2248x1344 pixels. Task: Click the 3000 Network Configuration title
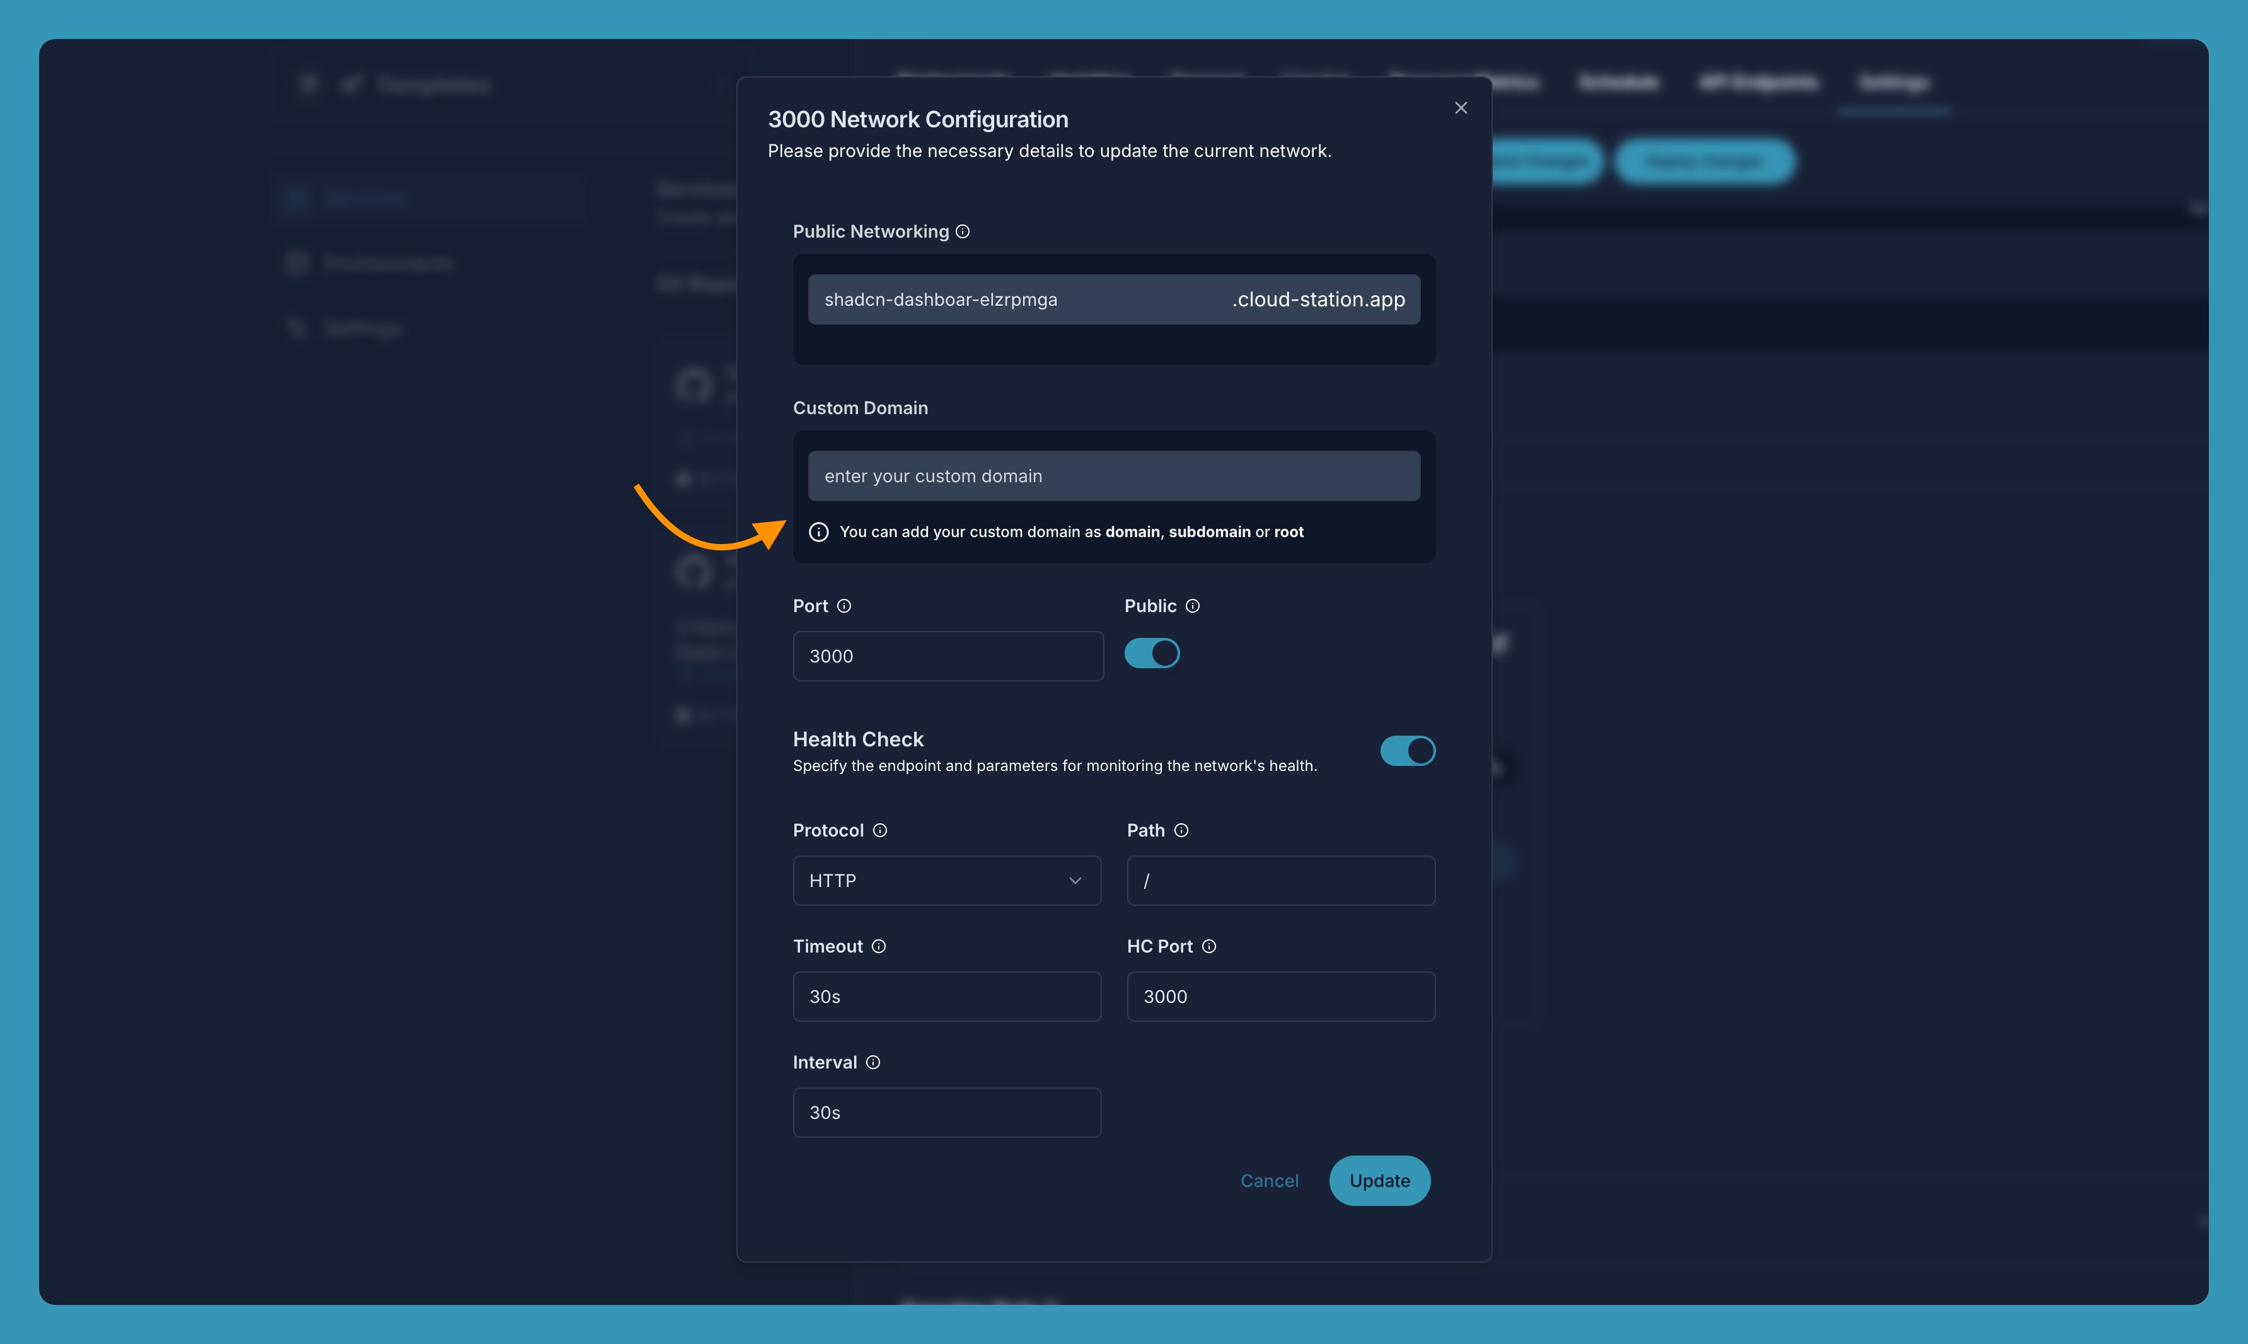click(917, 120)
